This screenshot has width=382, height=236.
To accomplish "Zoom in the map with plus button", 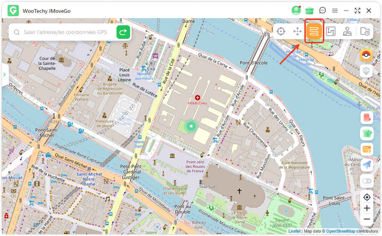I will [x=367, y=208].
